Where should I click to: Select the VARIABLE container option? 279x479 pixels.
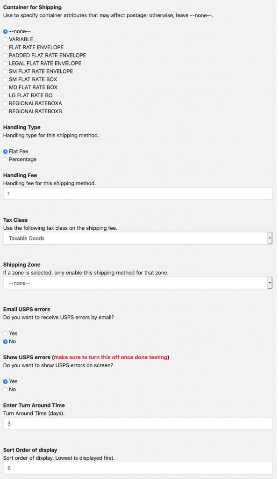pos(5,39)
